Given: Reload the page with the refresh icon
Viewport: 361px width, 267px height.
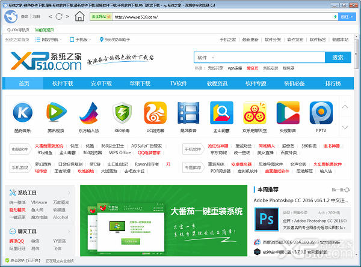Looking at the screenshot, I should [x=59, y=17].
